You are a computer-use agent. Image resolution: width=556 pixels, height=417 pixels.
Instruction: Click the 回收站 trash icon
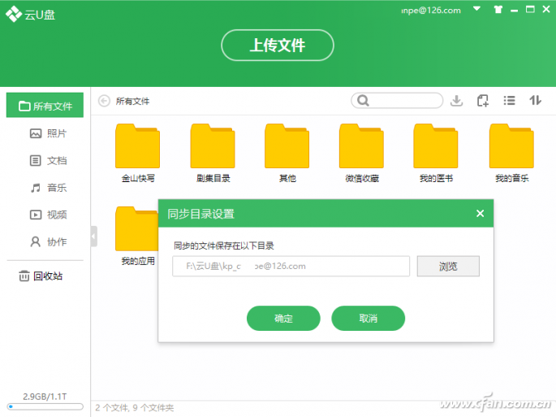[x=24, y=276]
